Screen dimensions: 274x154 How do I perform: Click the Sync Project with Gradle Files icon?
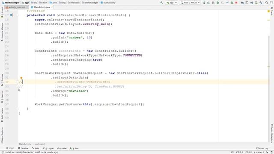point(251,3)
